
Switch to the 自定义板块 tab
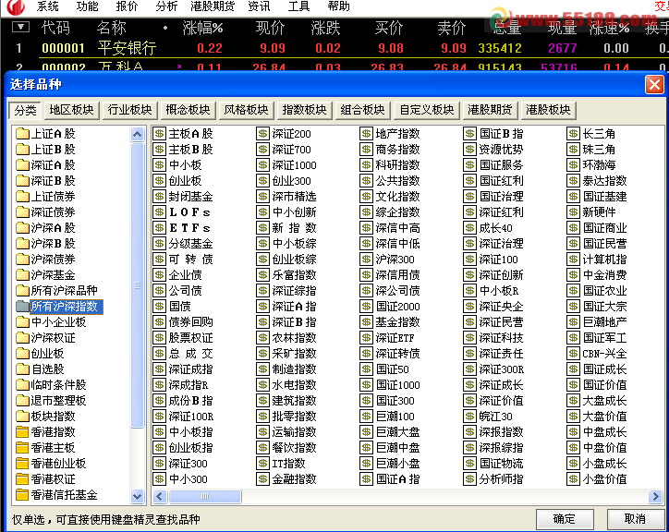[x=427, y=110]
